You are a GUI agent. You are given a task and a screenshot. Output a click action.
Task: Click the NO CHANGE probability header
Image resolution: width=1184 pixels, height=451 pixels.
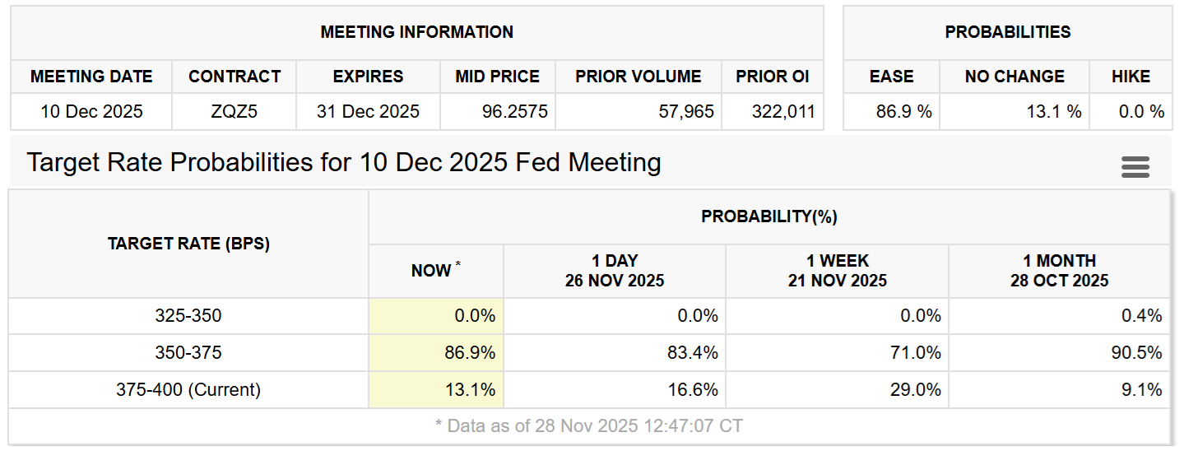pyautogui.click(x=1015, y=77)
